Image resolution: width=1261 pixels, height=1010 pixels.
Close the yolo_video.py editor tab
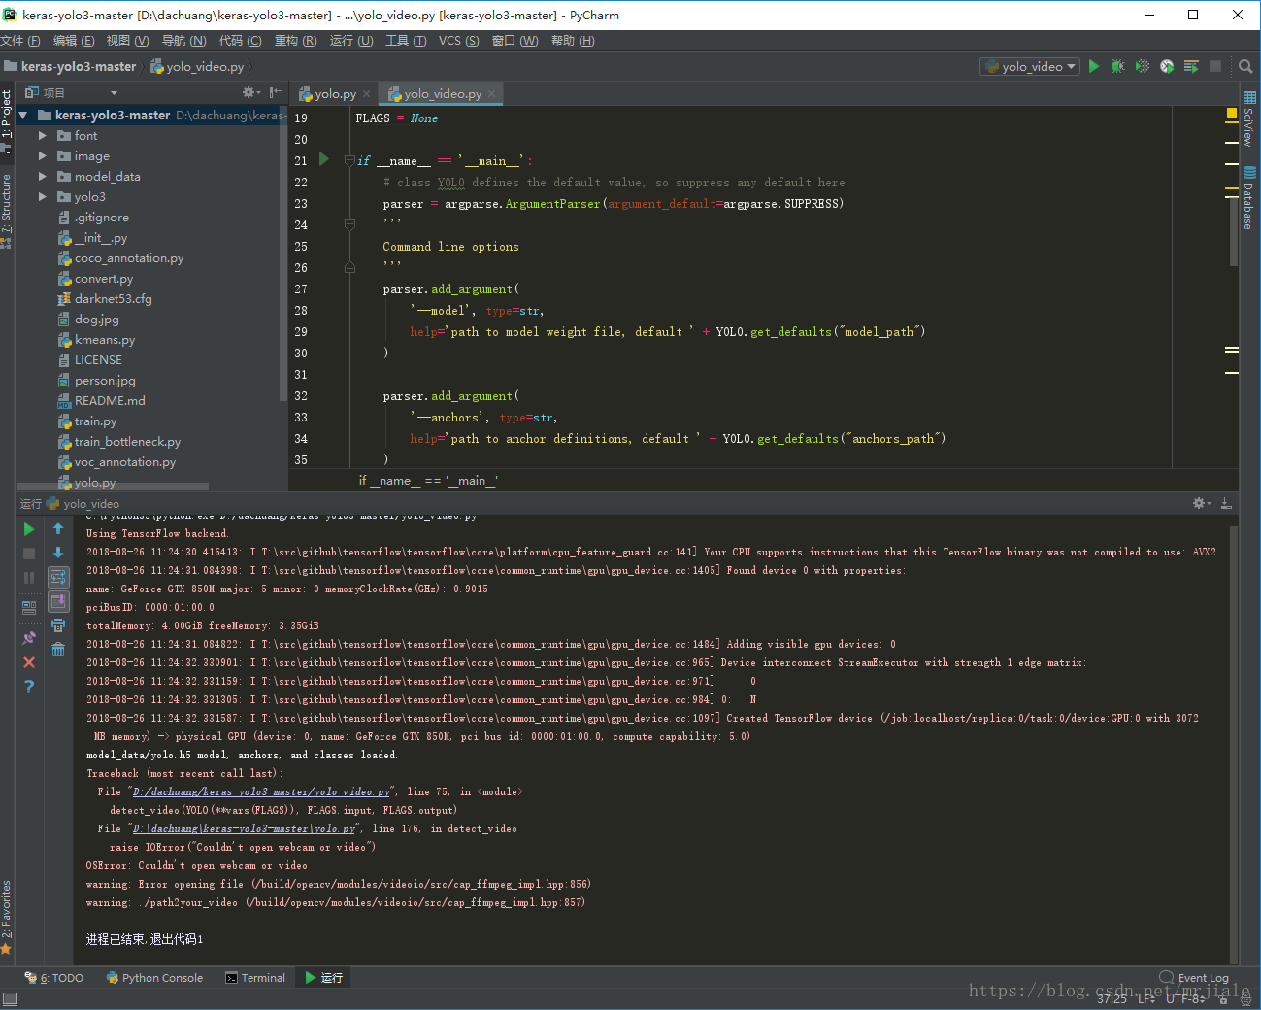click(x=492, y=93)
